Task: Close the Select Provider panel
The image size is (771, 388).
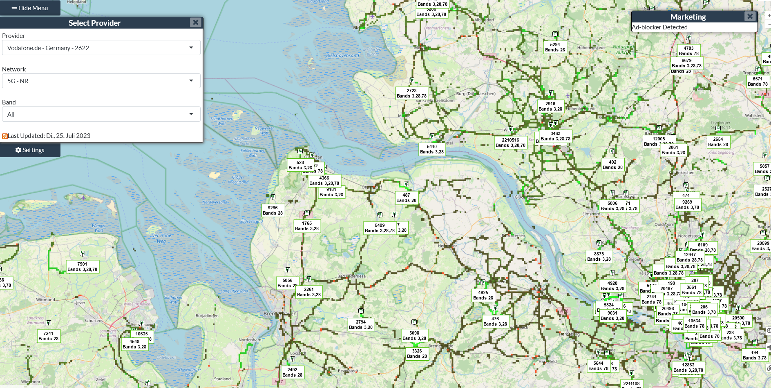Action: point(196,22)
